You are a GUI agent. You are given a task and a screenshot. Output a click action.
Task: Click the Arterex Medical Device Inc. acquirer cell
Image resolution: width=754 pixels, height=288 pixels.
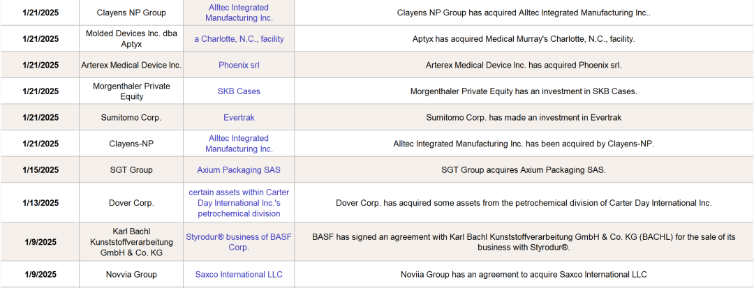coord(131,66)
